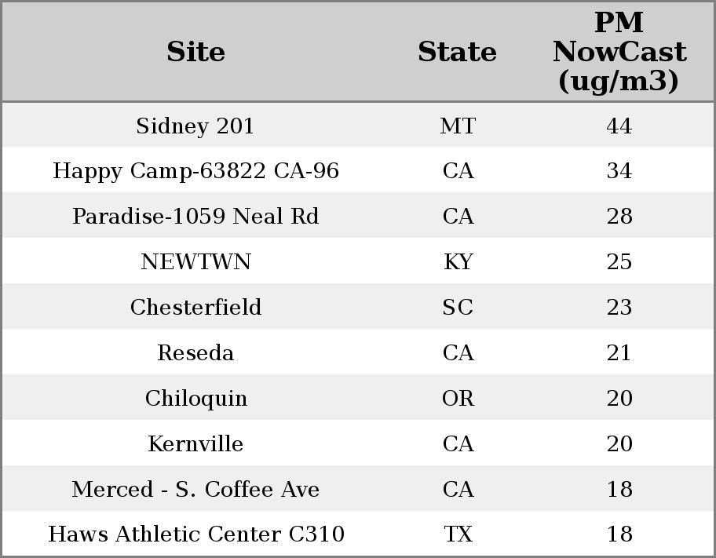Viewport: 716px width, 558px height.
Task: Select the Sidney 201 site cell
Action: pyautogui.click(x=195, y=126)
